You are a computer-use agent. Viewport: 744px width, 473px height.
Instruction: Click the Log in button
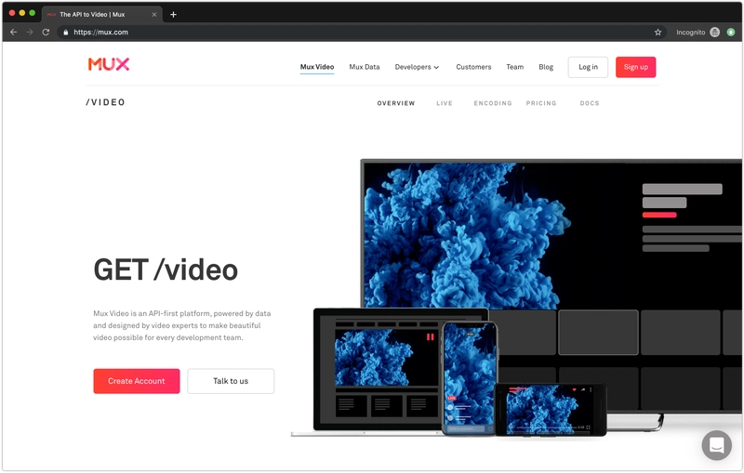(x=588, y=67)
